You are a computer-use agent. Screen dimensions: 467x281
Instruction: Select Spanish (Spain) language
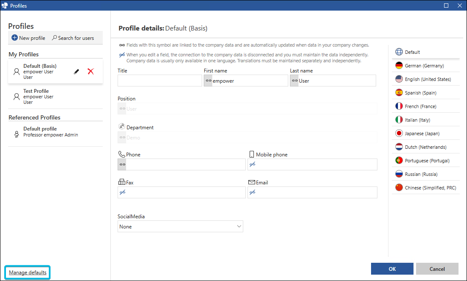point(426,93)
